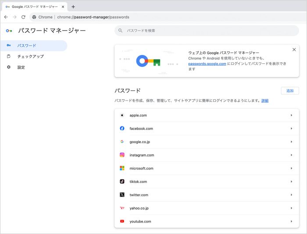307x234 pixels.
Task: Click the TikTok icon in password list
Action: 122,182
